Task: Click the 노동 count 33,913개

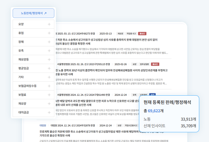Action: pos(188,119)
